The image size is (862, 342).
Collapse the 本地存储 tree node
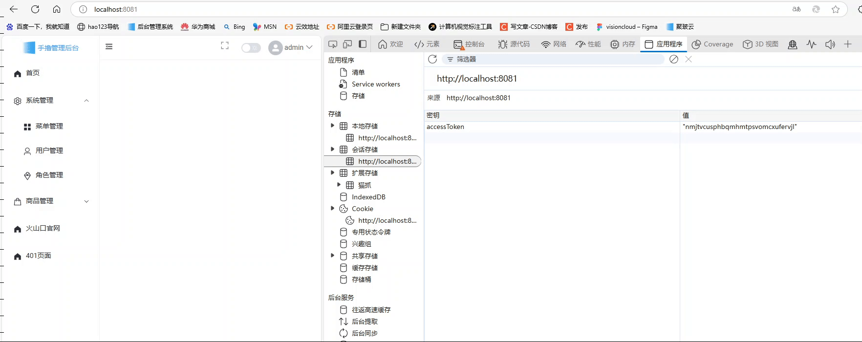pos(332,126)
